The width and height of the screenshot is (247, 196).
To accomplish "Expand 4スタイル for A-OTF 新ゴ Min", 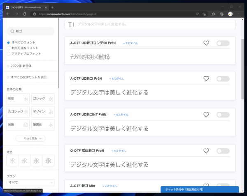I will tap(110, 186).
